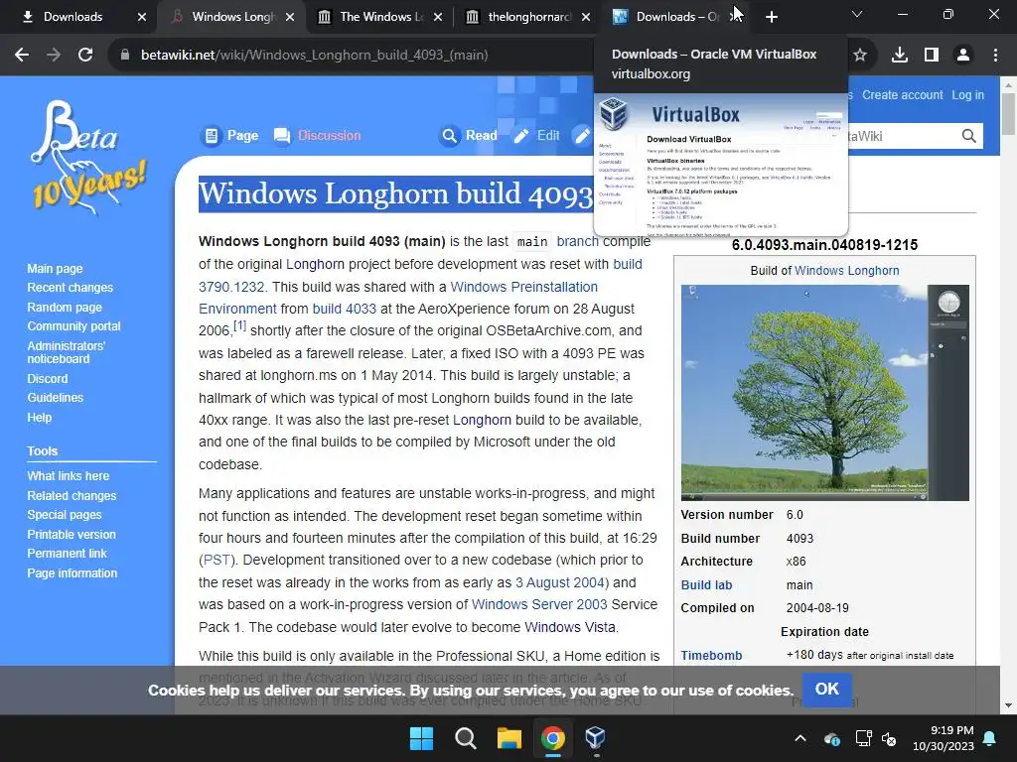Open the Windows Server 2003 link

point(539,604)
